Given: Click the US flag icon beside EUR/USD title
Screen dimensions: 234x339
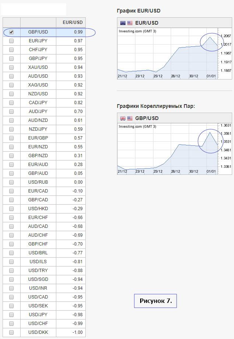Looking at the screenshot, I should click(130, 23).
